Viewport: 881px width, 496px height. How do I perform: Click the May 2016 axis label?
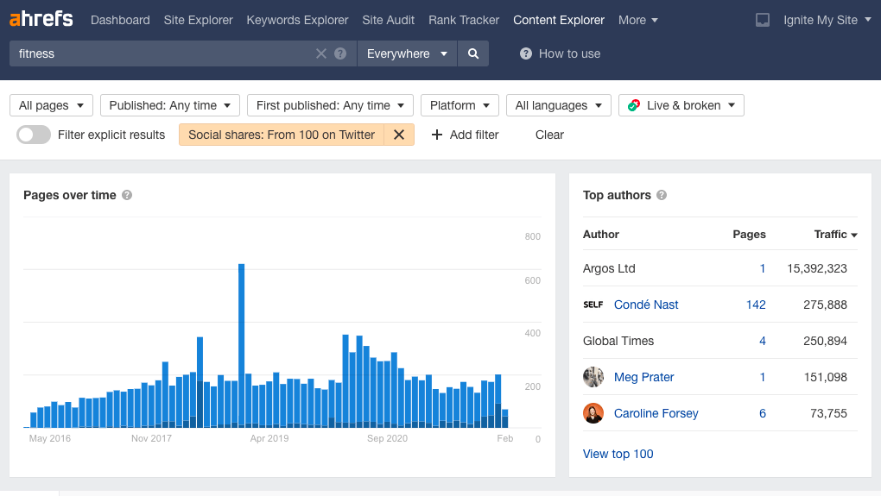pyautogui.click(x=50, y=439)
